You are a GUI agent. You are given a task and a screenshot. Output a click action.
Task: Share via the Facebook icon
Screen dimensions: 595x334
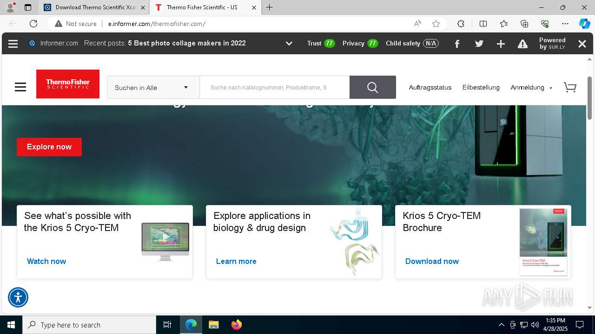457,44
